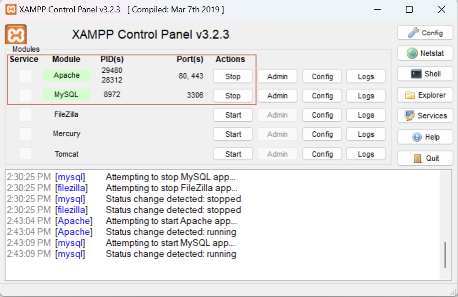Start the FileZilla module
The height and width of the screenshot is (297, 458).
click(x=232, y=115)
